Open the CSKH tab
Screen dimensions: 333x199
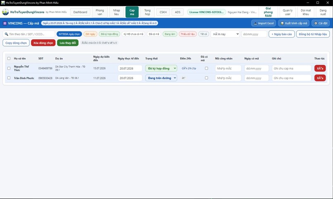click(163, 12)
